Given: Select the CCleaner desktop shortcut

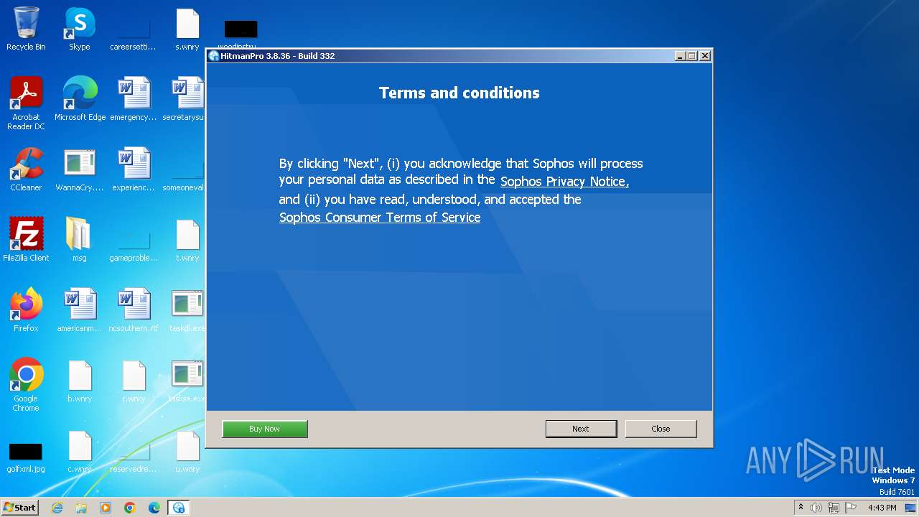Looking at the screenshot, I should tap(26, 169).
